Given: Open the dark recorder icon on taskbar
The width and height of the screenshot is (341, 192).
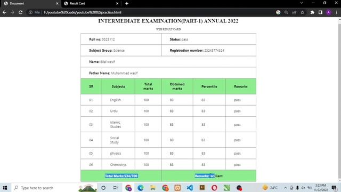Looking at the screenshot, I should [x=239, y=188].
